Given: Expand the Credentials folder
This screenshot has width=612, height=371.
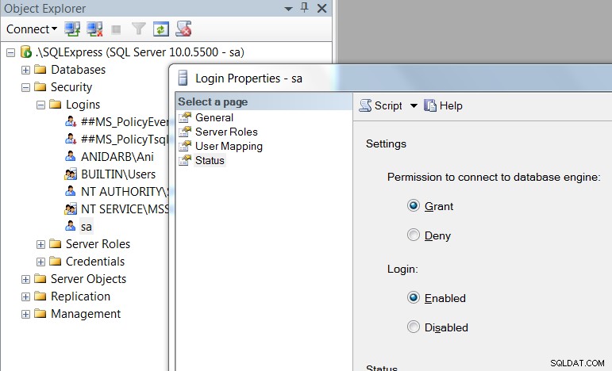Looking at the screenshot, I should (x=40, y=262).
